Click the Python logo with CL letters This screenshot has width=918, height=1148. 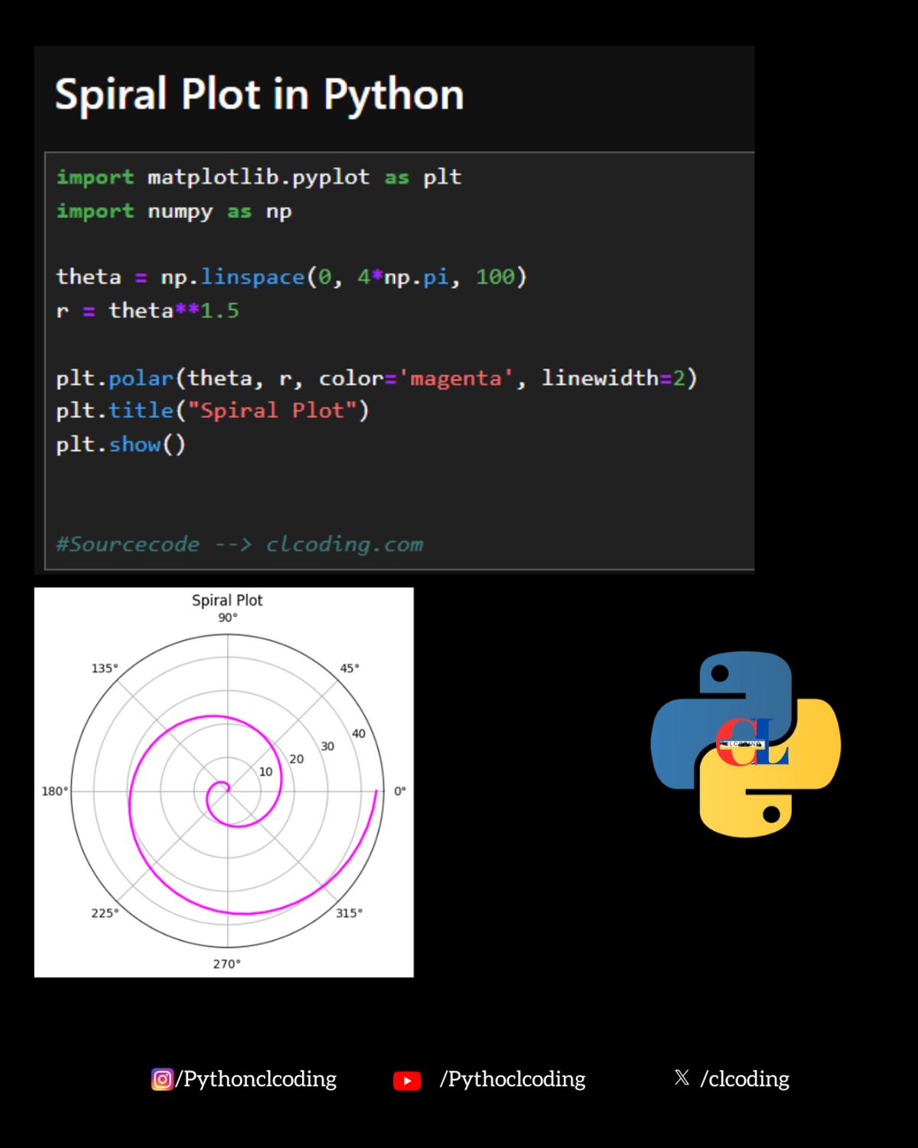click(x=745, y=743)
